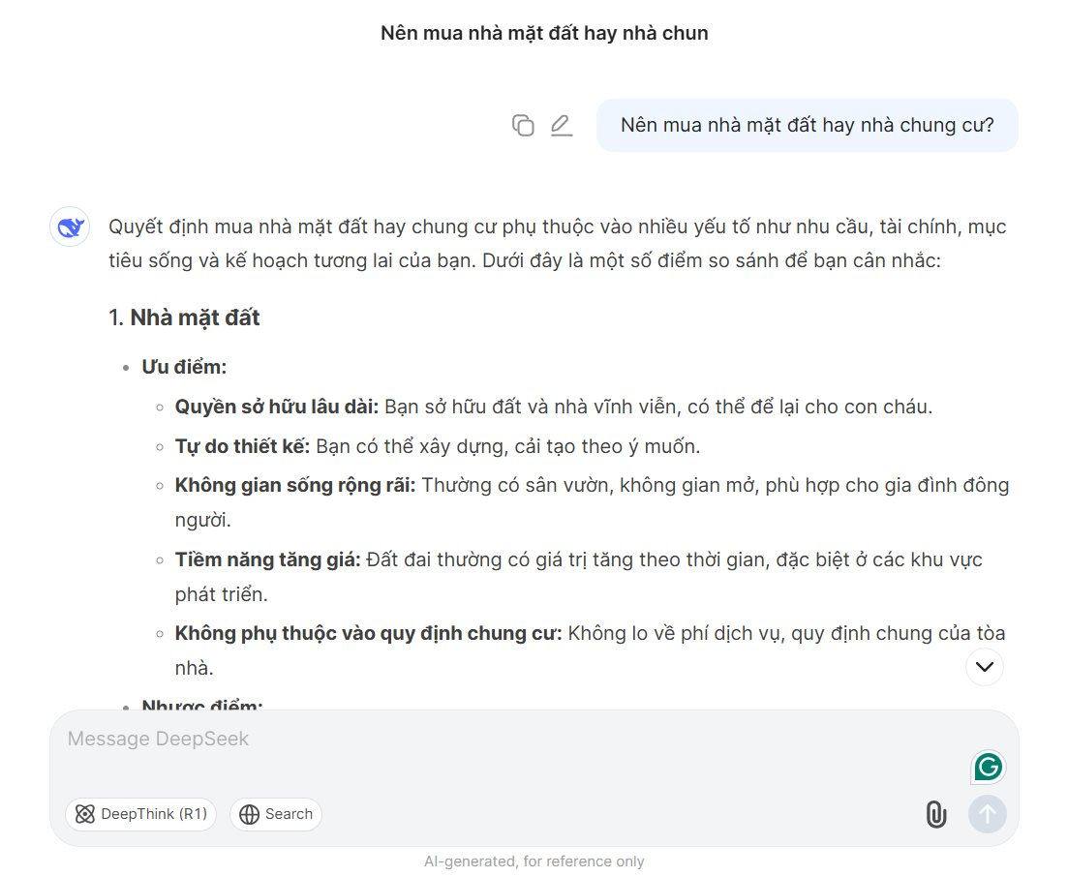Click the "Ưu điểm:" bullet label
The image size is (1068, 876).
(x=184, y=367)
